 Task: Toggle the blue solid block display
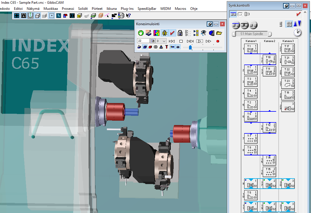pos(145,47)
